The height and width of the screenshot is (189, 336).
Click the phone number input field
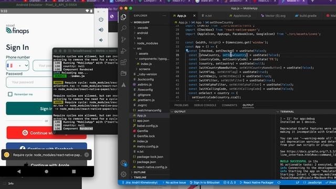(x=43, y=65)
